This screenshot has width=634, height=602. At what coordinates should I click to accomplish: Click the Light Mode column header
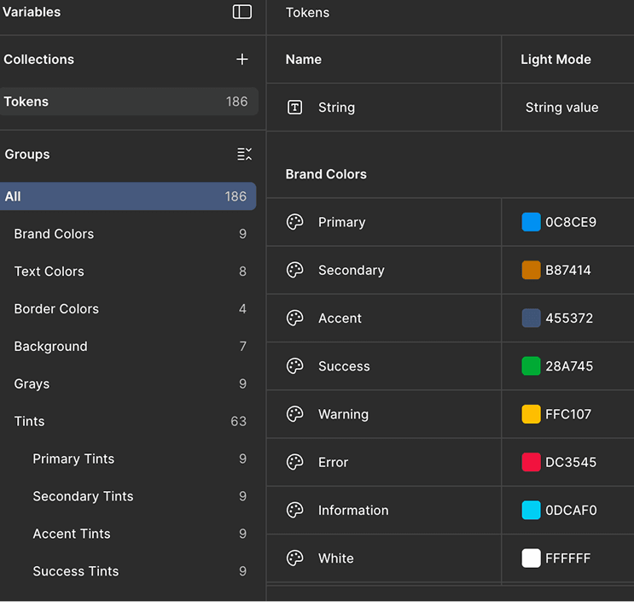pos(555,60)
